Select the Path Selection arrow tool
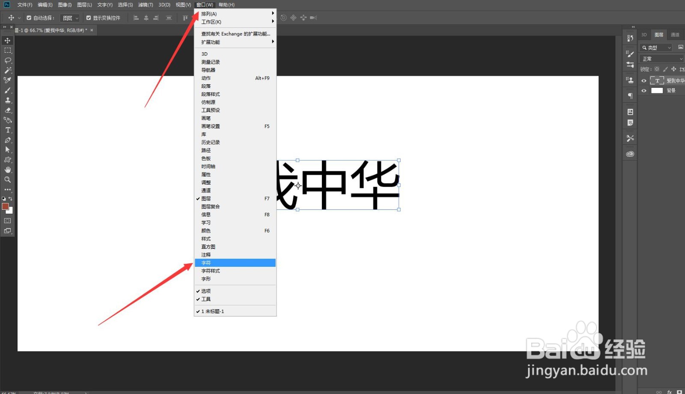The image size is (685, 394). click(x=7, y=150)
